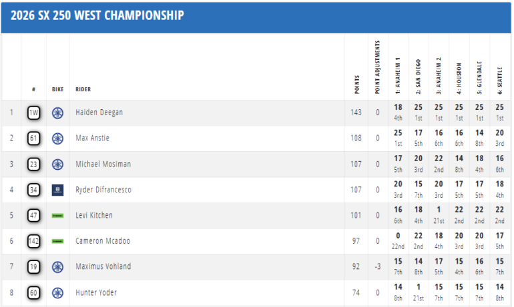514x307 pixels.
Task: Click Maximus Vohland's -3 point adjustment
Action: click(x=377, y=267)
